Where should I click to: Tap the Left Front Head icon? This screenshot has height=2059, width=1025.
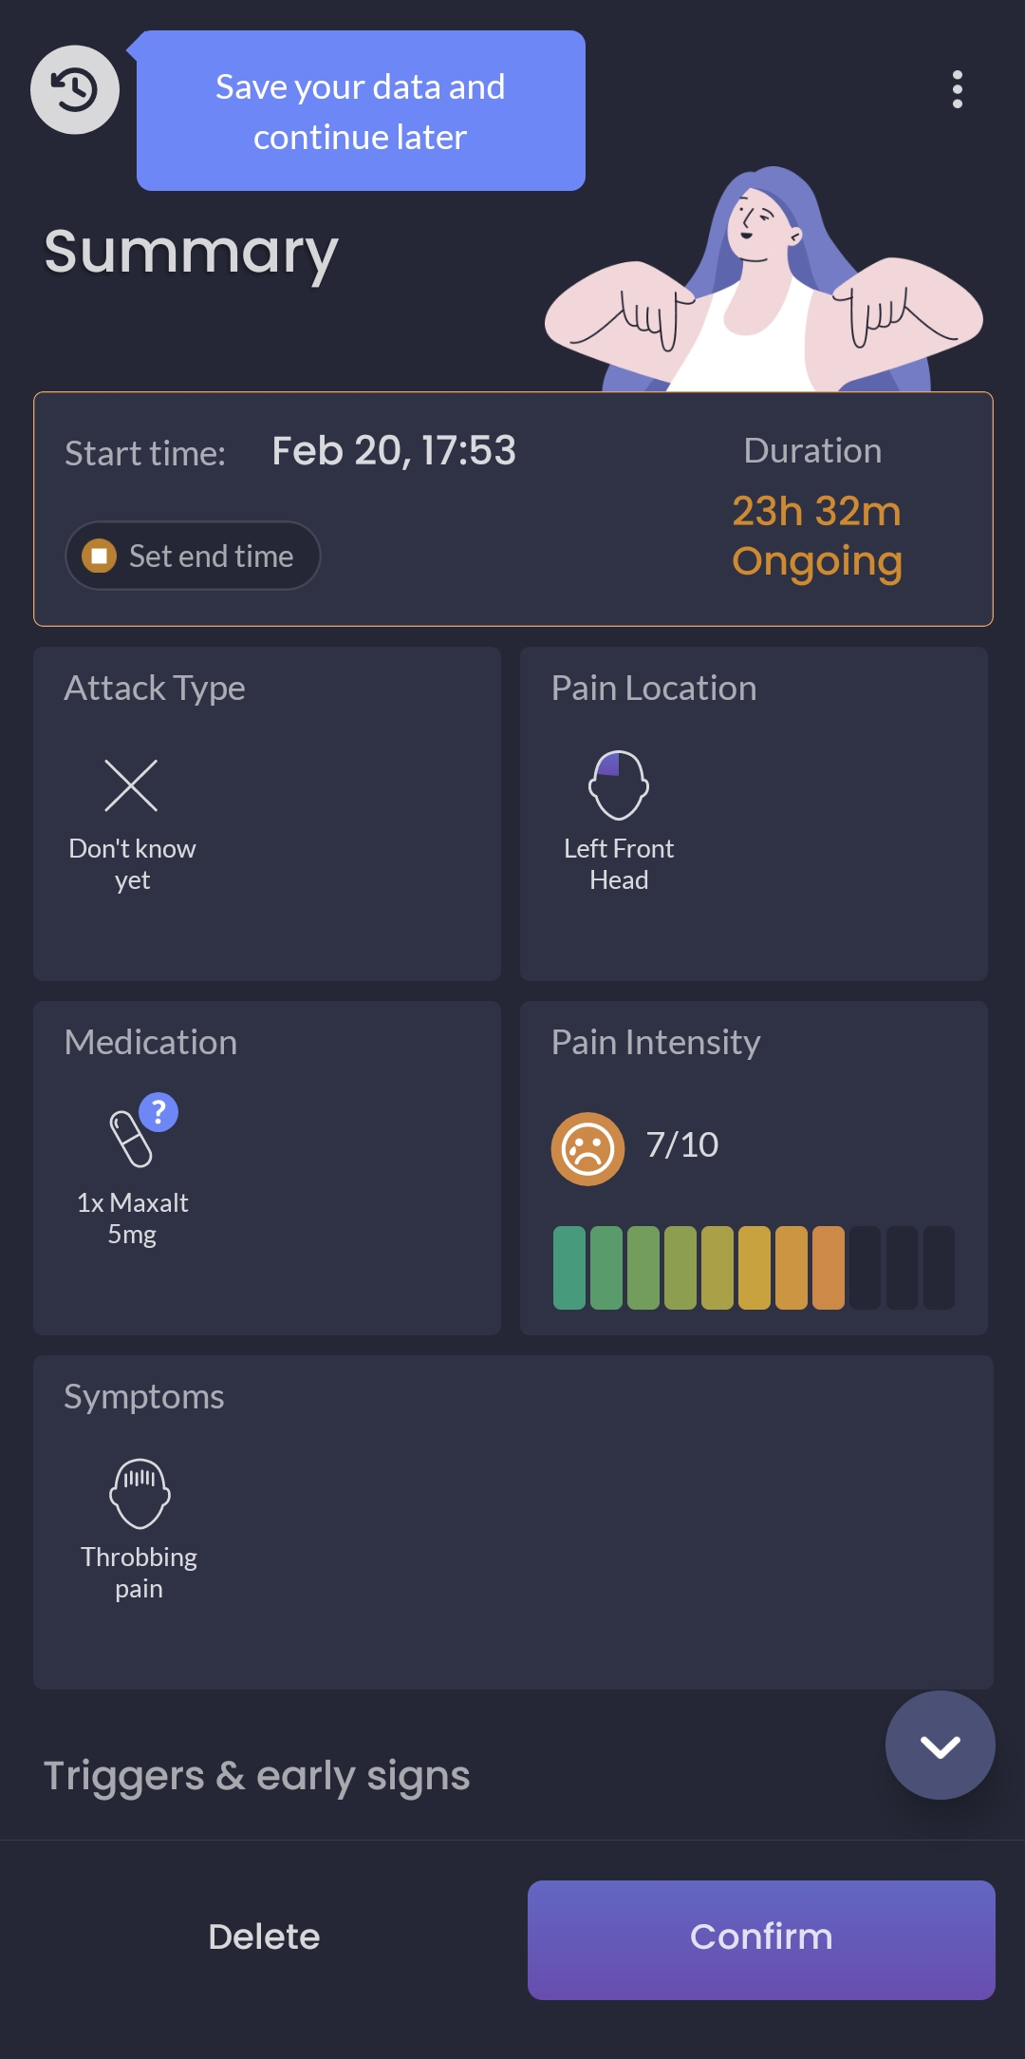pos(618,785)
